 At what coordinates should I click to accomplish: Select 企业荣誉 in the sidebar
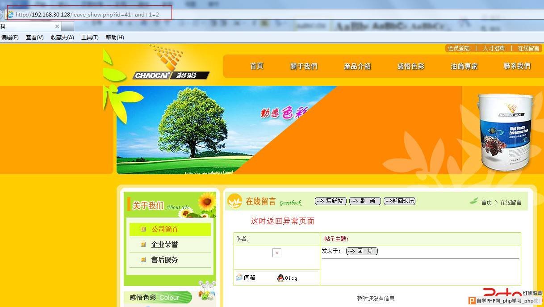(x=165, y=244)
